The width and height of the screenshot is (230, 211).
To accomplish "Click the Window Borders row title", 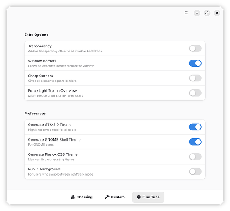I will click(x=42, y=61).
